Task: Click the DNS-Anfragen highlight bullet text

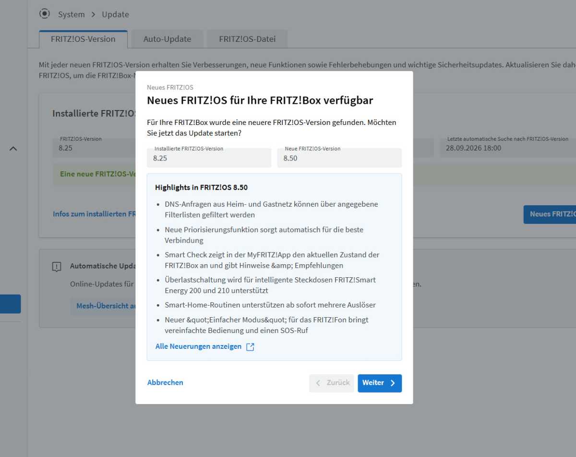Action: click(271, 210)
